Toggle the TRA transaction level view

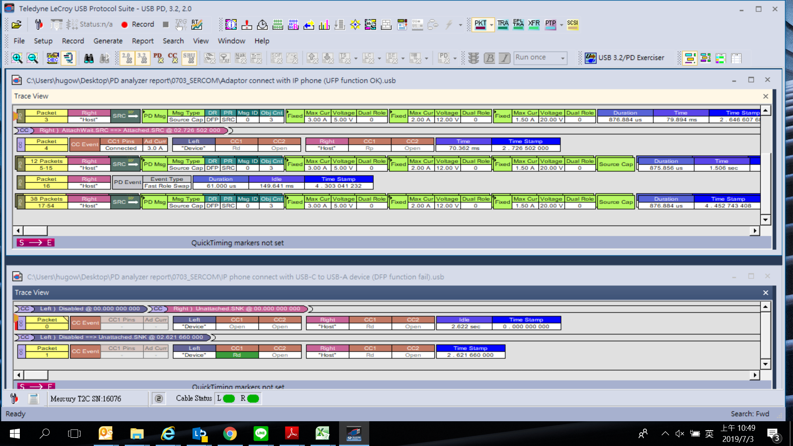503,25
